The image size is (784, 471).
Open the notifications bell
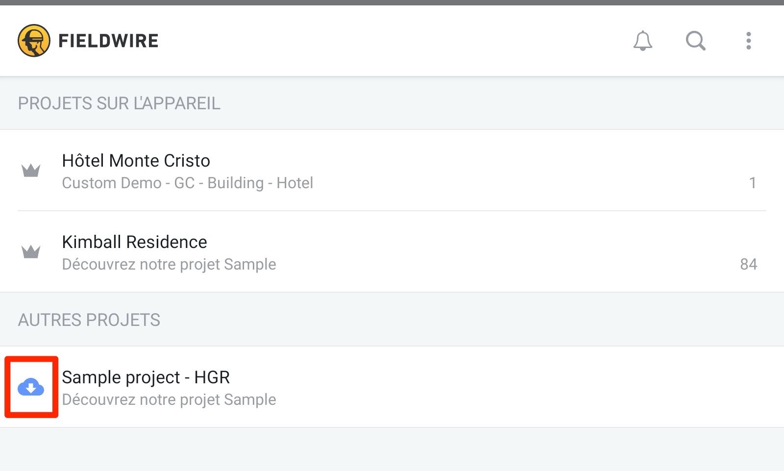click(x=642, y=41)
